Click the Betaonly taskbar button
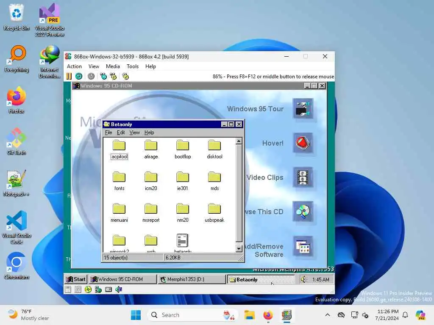 point(261,279)
